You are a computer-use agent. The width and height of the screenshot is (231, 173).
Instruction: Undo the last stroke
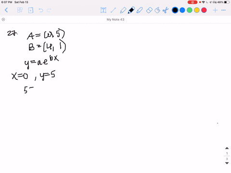pyautogui.click(x=41, y=11)
